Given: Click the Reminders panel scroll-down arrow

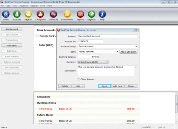Looking at the screenshot, I should pos(177,122).
